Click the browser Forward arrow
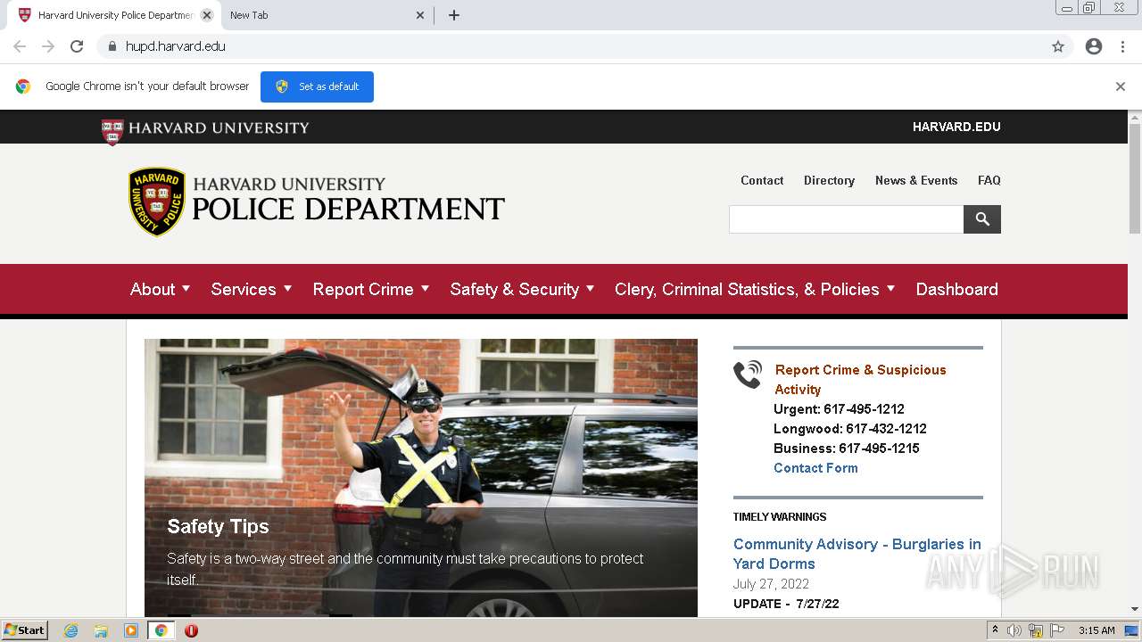The image size is (1142, 642). pyautogui.click(x=48, y=46)
